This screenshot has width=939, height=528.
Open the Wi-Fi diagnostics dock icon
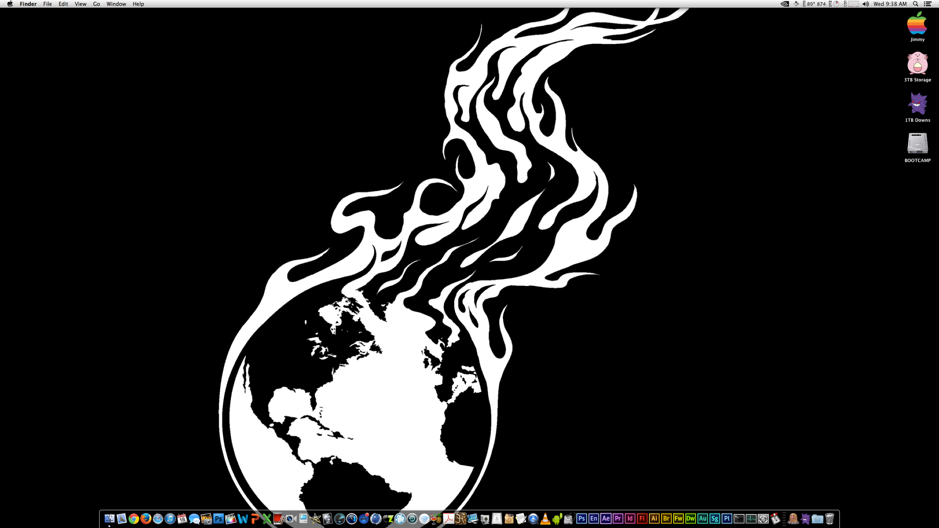point(424,518)
